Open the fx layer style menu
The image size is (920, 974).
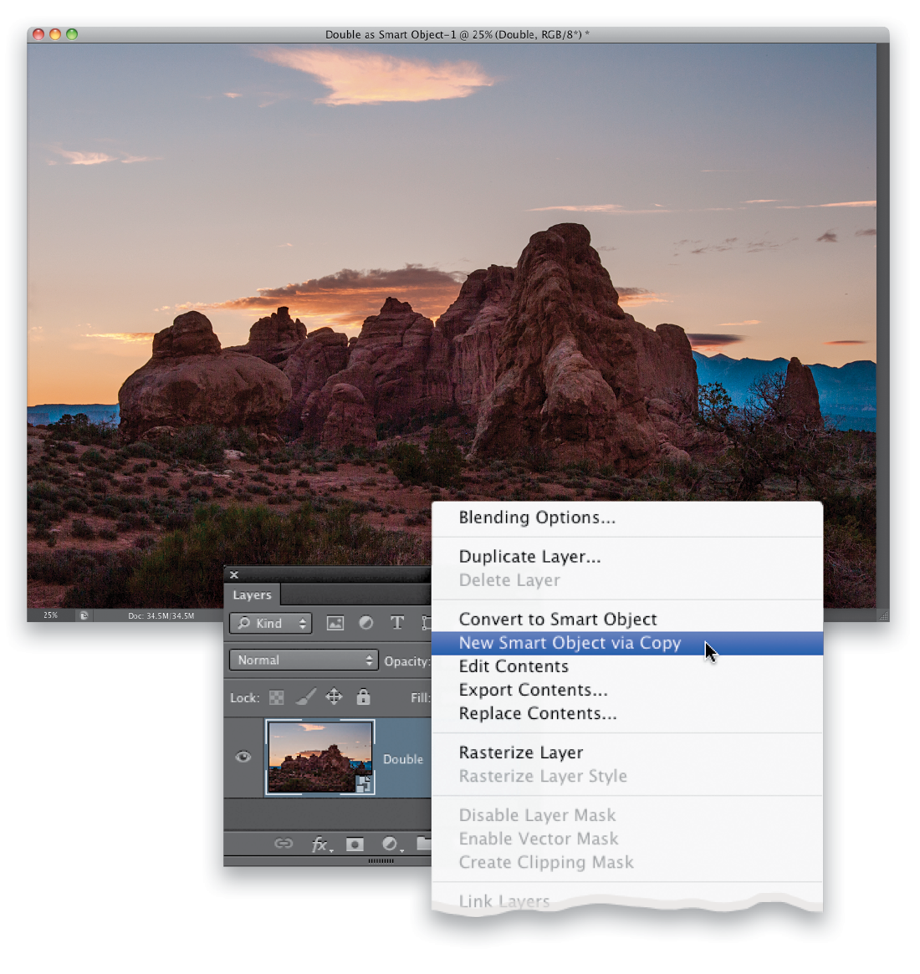point(321,844)
